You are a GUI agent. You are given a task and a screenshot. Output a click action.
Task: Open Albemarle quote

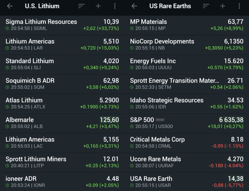[x=62, y=123]
